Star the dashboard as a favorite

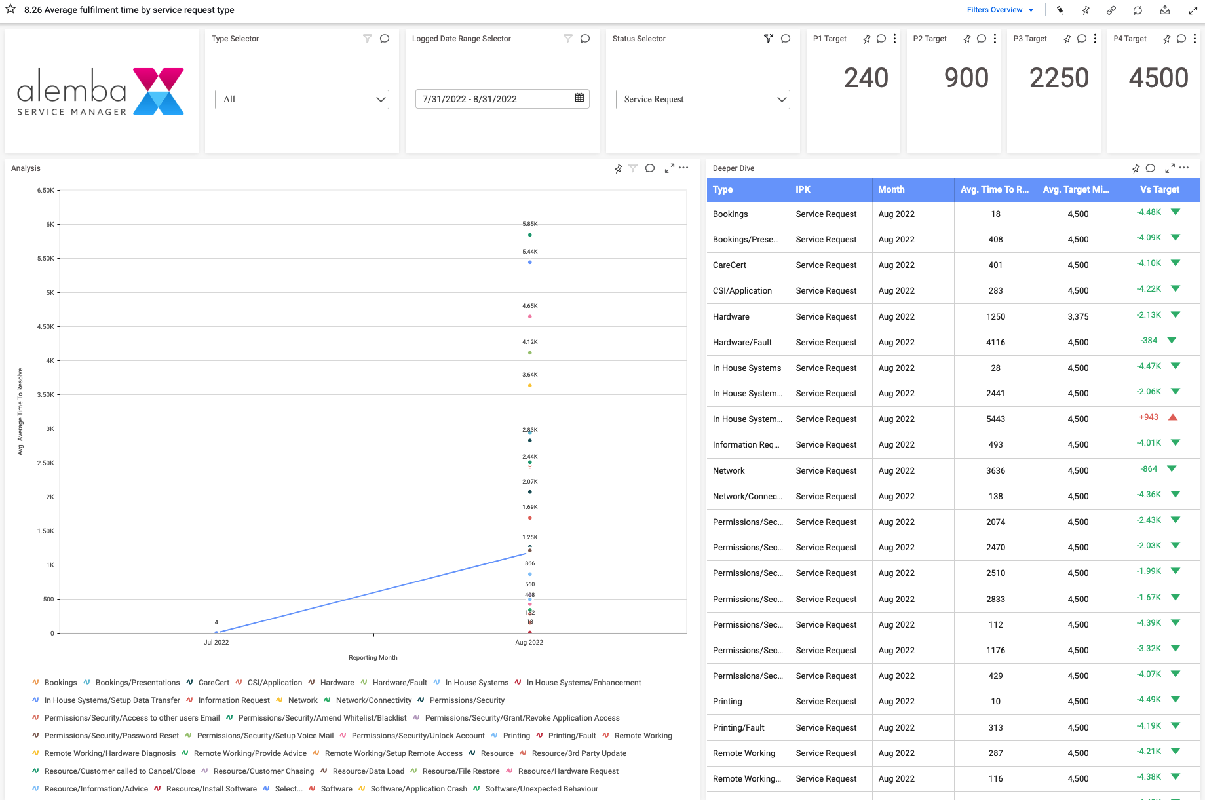(x=10, y=9)
